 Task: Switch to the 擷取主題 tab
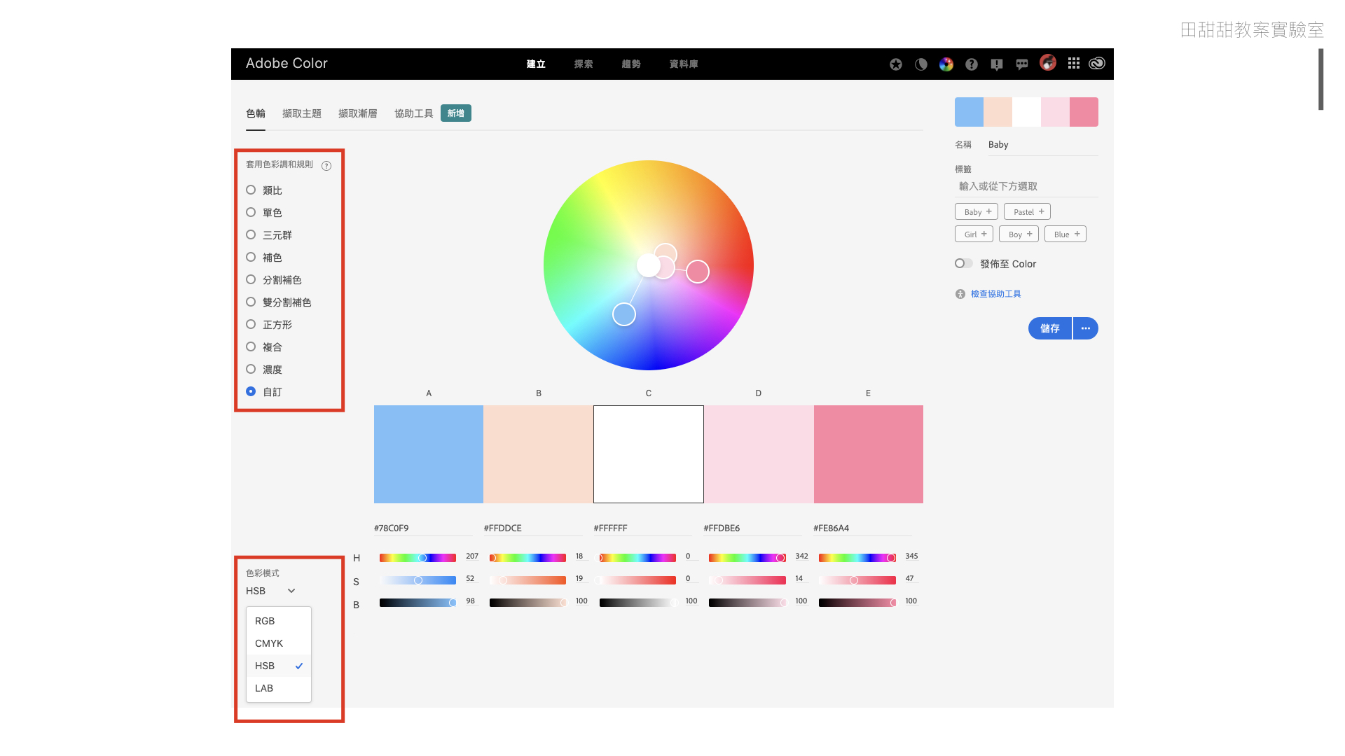click(x=301, y=113)
